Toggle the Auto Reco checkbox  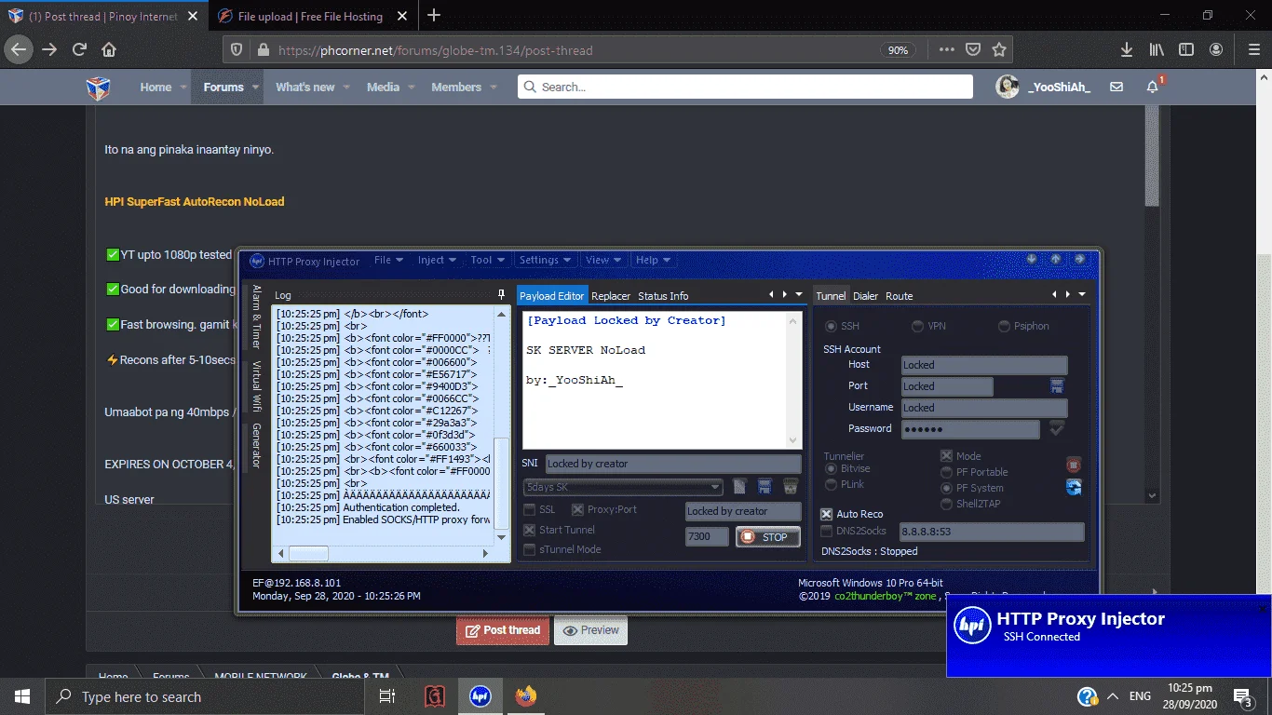click(827, 514)
